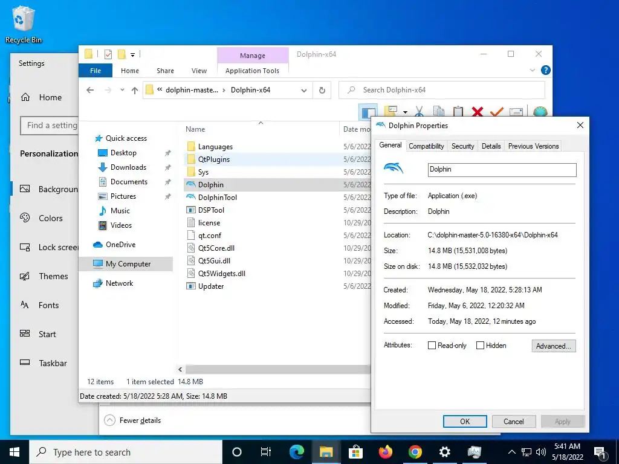Switch to the Share ribbon tab
Image resolution: width=619 pixels, height=464 pixels.
coord(165,71)
